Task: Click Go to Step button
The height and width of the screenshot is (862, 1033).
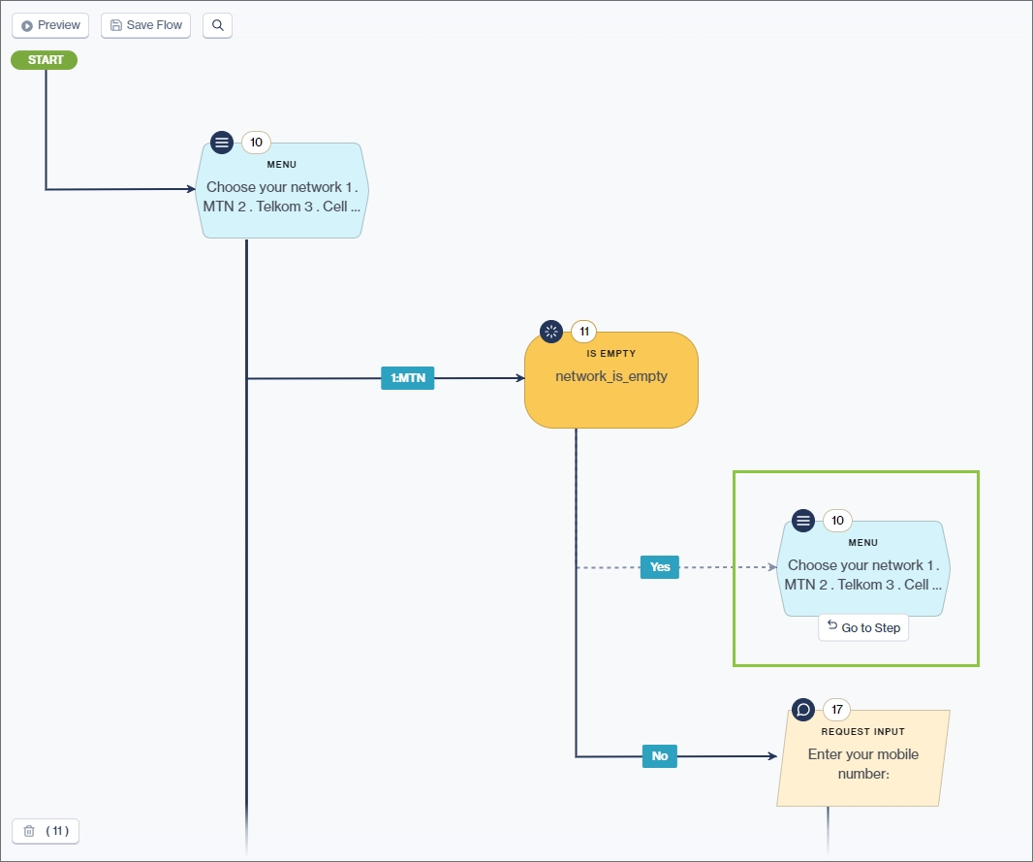Action: click(863, 627)
